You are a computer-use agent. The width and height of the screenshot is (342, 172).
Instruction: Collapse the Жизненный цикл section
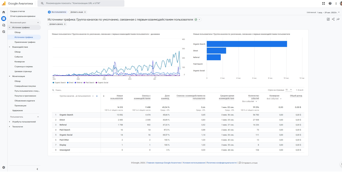click(38, 22)
